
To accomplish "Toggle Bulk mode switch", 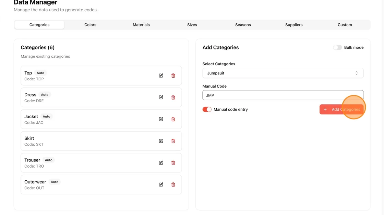I will [x=337, y=47].
